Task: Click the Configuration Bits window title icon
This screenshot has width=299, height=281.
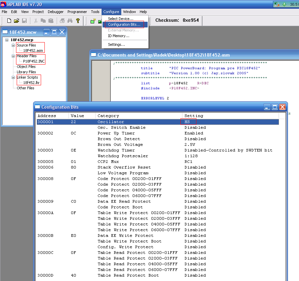Action: tap(37, 107)
